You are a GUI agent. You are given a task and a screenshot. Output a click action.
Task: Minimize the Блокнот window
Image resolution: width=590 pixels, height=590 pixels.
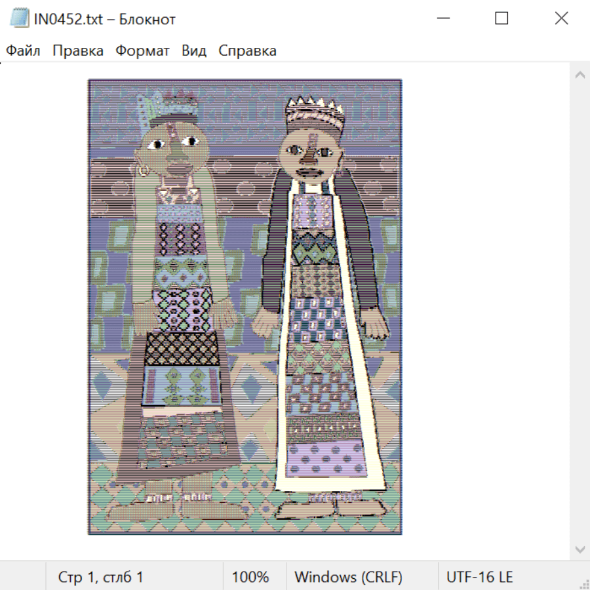point(442,18)
